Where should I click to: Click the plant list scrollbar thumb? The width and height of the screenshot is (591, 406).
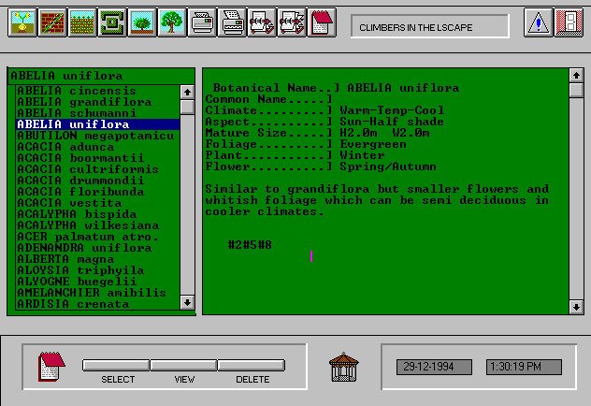(187, 107)
